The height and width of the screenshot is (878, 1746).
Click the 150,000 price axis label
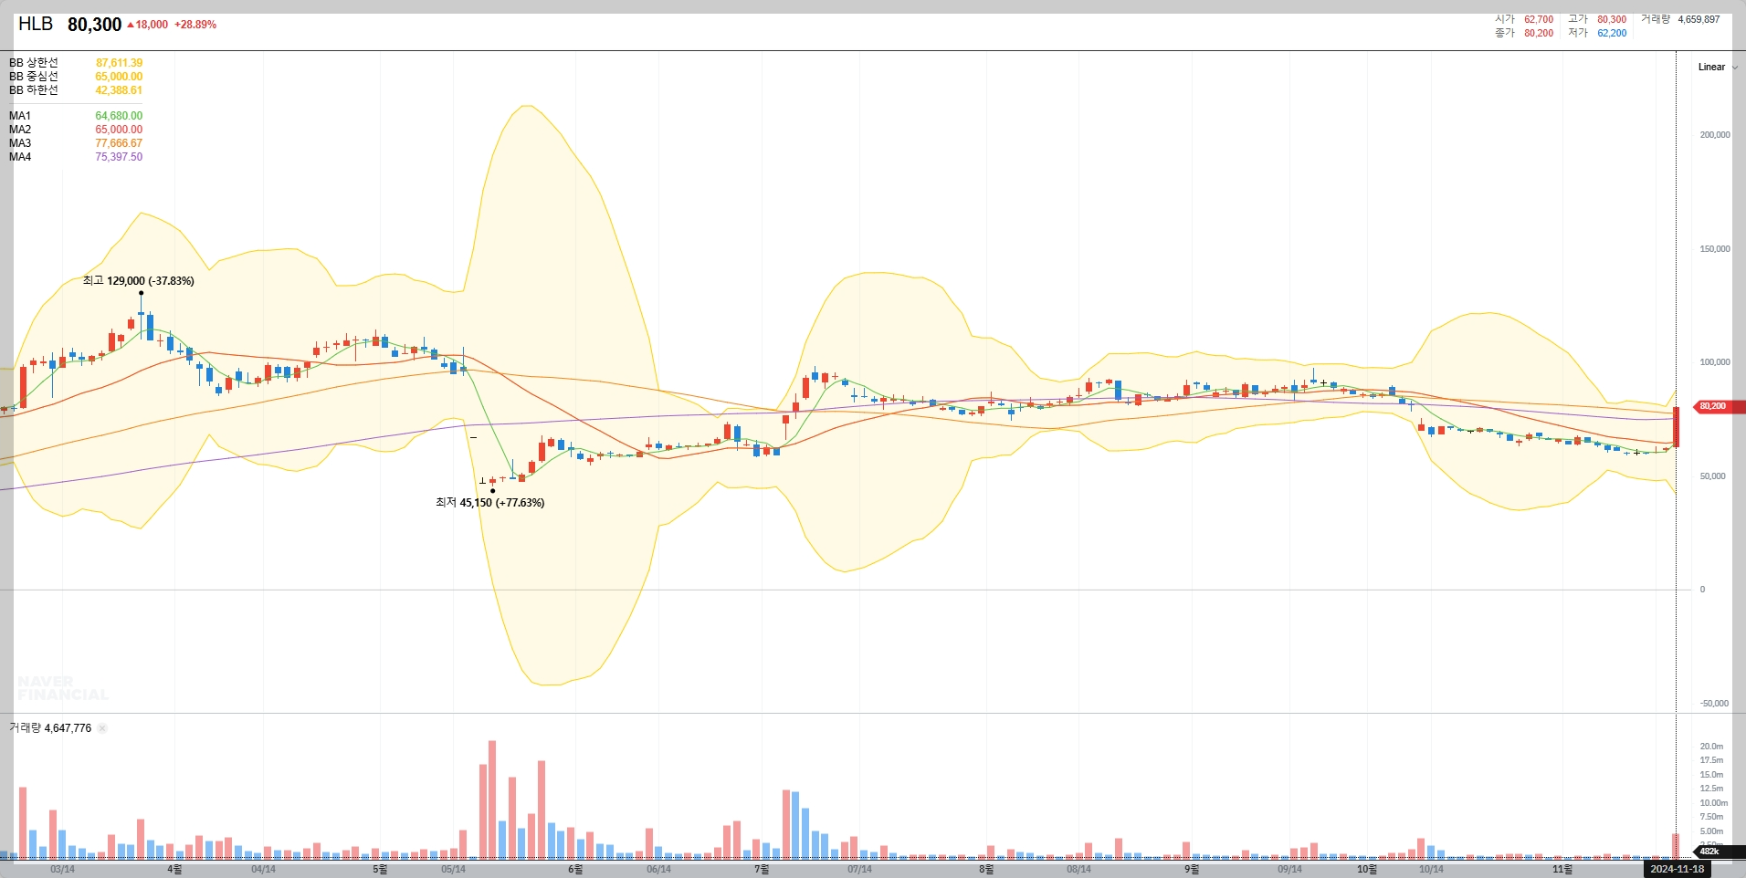click(x=1715, y=249)
